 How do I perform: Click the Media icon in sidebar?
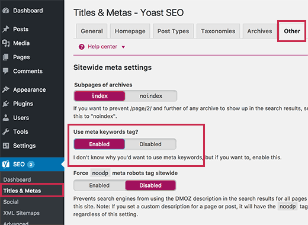[x=6, y=43]
